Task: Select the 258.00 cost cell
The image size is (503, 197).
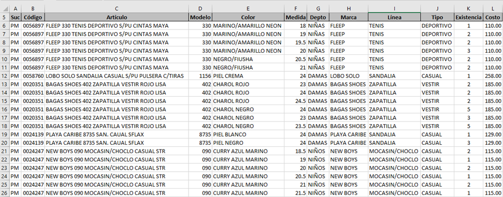Action: (493, 76)
